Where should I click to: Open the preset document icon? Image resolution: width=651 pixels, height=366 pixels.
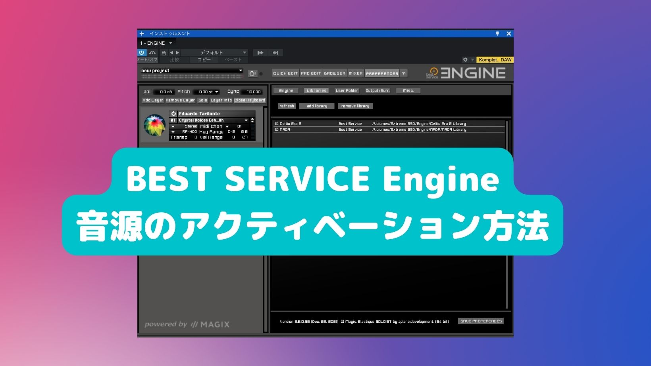point(164,53)
